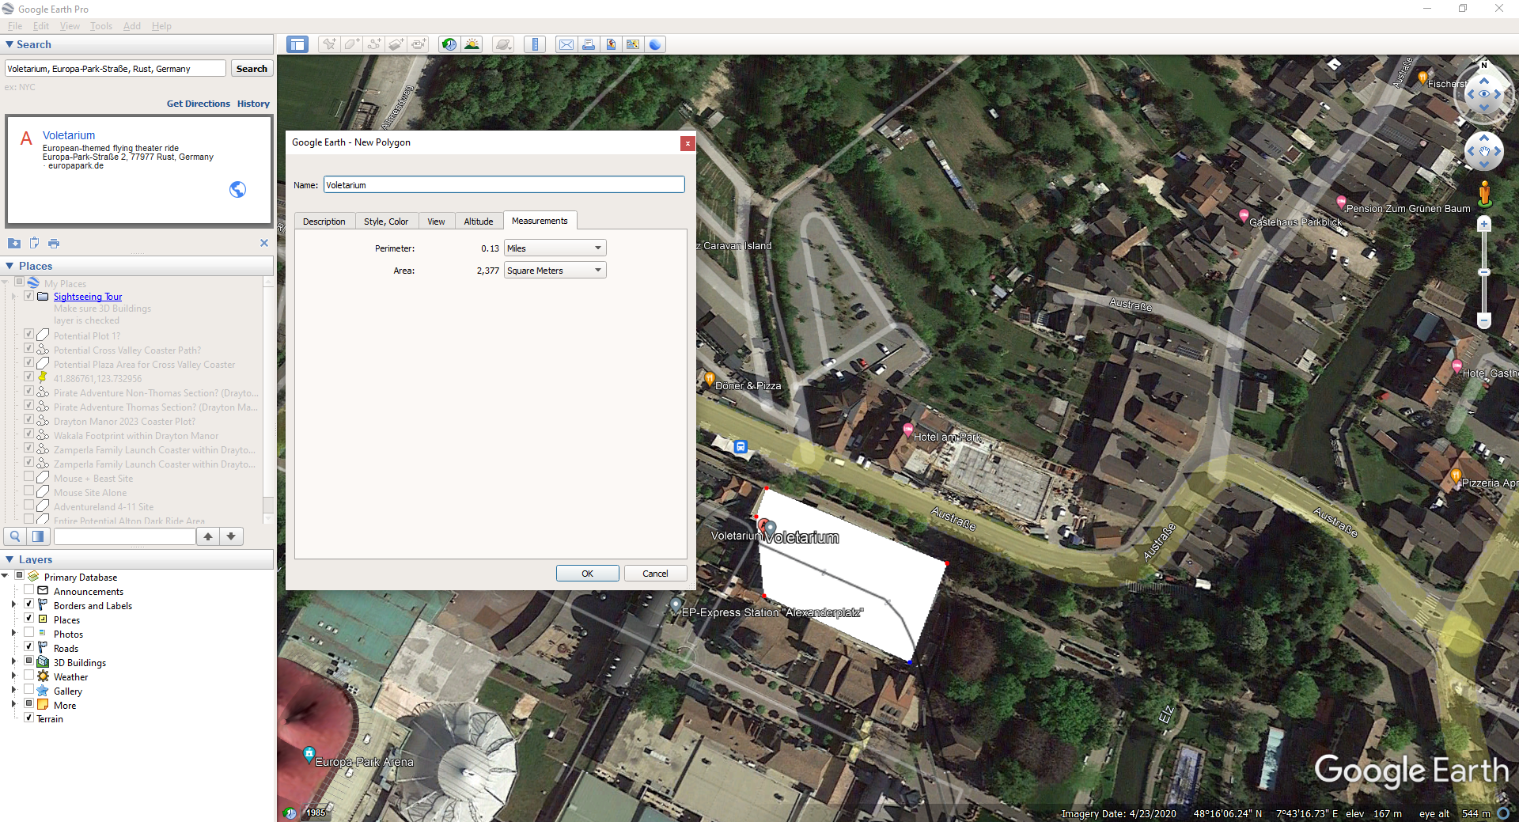The image size is (1519, 822).
Task: Click historical imagery 1985 clock icon at bottom
Action: pos(290,813)
